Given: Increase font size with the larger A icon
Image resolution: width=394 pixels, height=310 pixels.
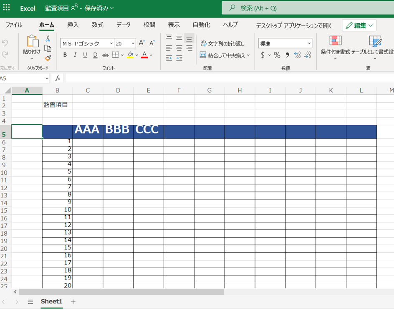Looking at the screenshot, I should [142, 43].
